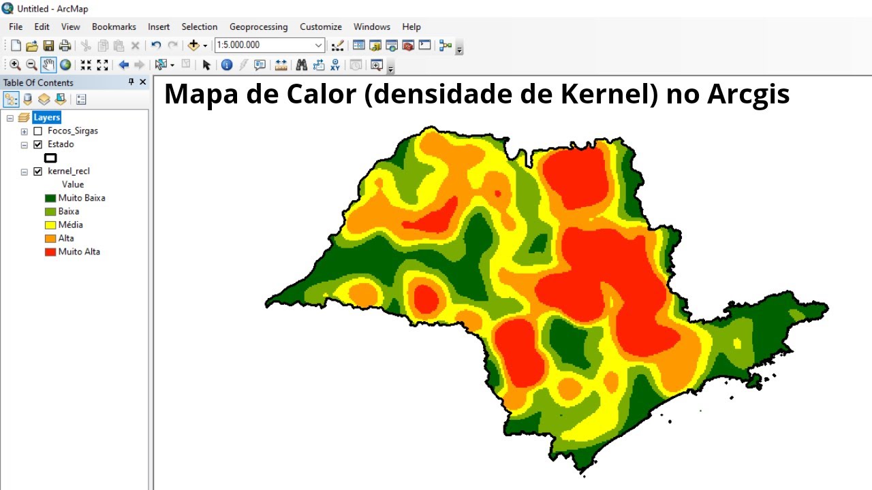
Task: Open the Python window
Action: (x=424, y=46)
